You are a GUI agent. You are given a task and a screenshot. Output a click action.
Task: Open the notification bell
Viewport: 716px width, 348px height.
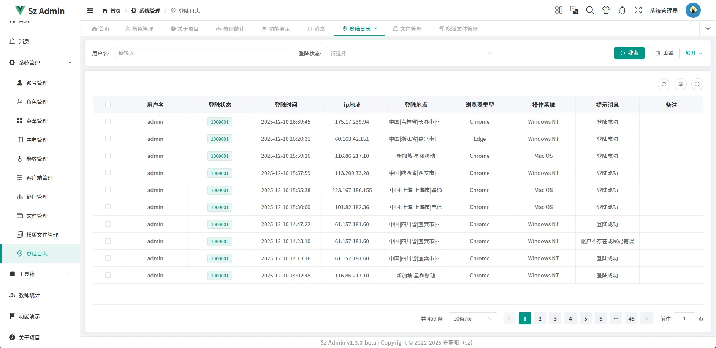622,10
